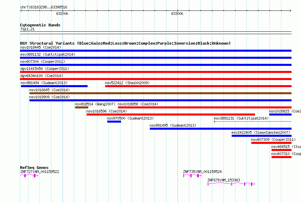Screen dimensions: 301x203
Task: Click the nsv607309 (Cooper2011) label
Action: point(273,139)
